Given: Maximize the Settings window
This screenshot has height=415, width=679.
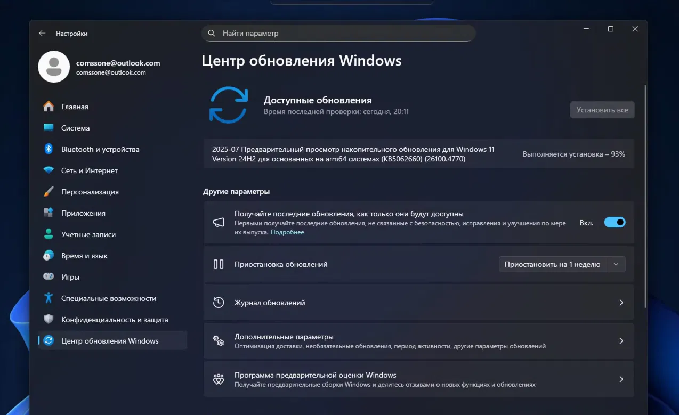Looking at the screenshot, I should (611, 29).
